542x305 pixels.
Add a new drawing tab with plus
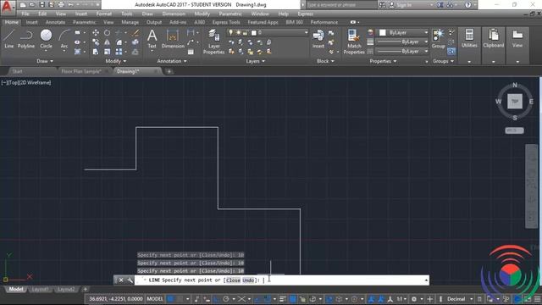click(169, 71)
